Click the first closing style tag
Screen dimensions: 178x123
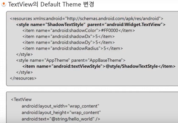tap(24, 54)
